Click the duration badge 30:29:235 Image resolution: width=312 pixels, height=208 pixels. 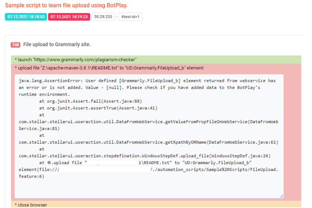point(103,17)
